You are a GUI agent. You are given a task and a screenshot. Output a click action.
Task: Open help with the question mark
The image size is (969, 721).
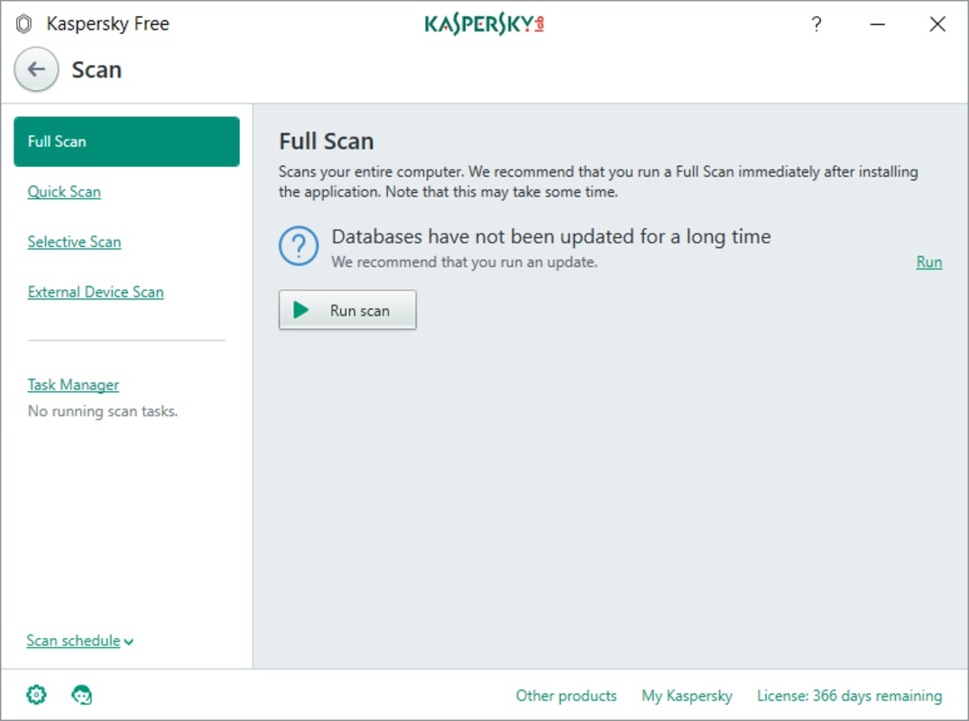tap(817, 24)
